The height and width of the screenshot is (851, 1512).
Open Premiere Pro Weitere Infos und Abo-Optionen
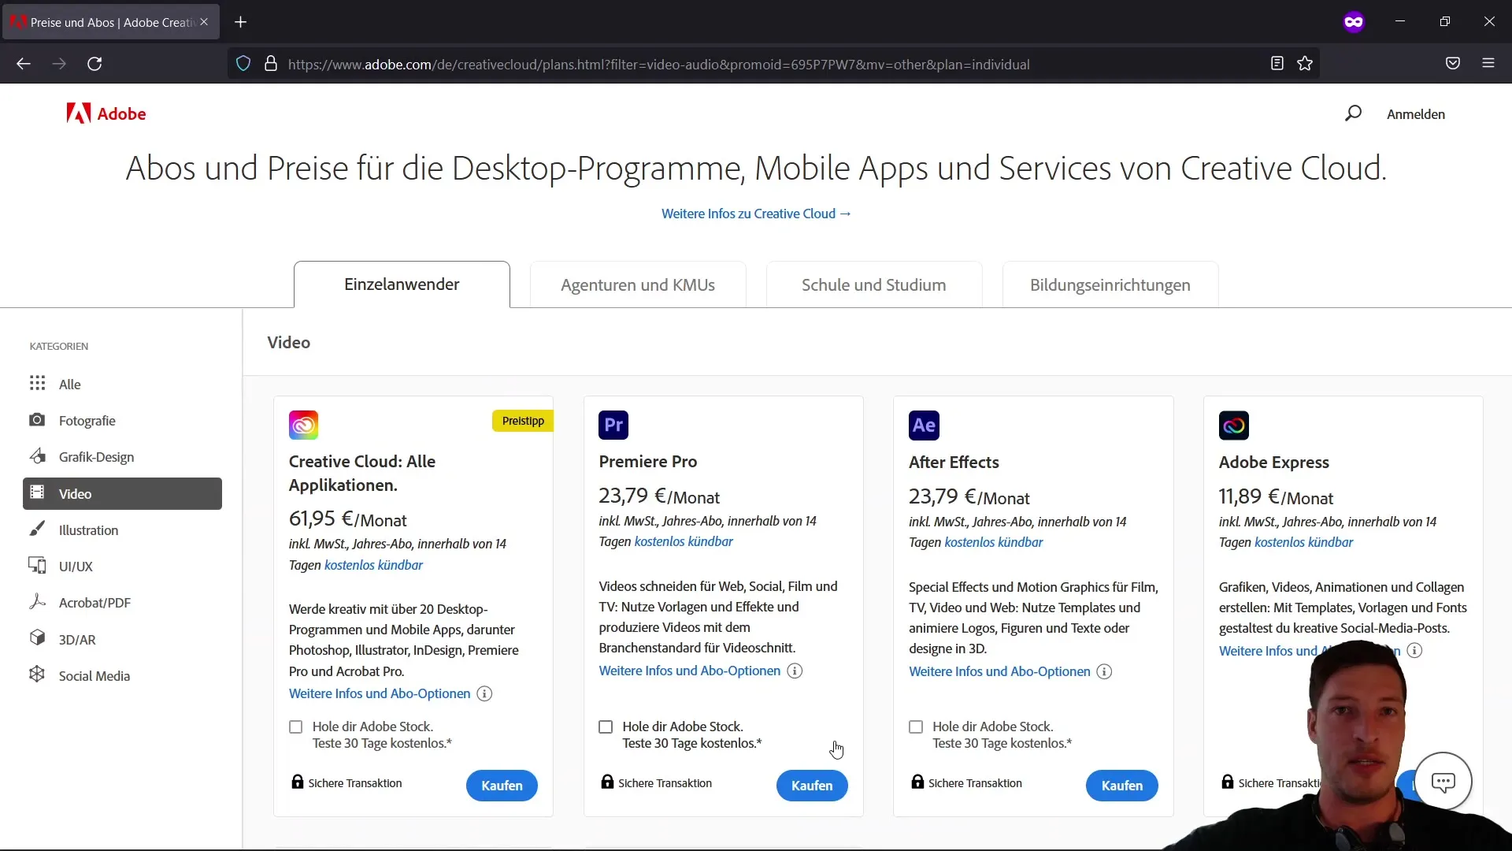click(x=690, y=671)
